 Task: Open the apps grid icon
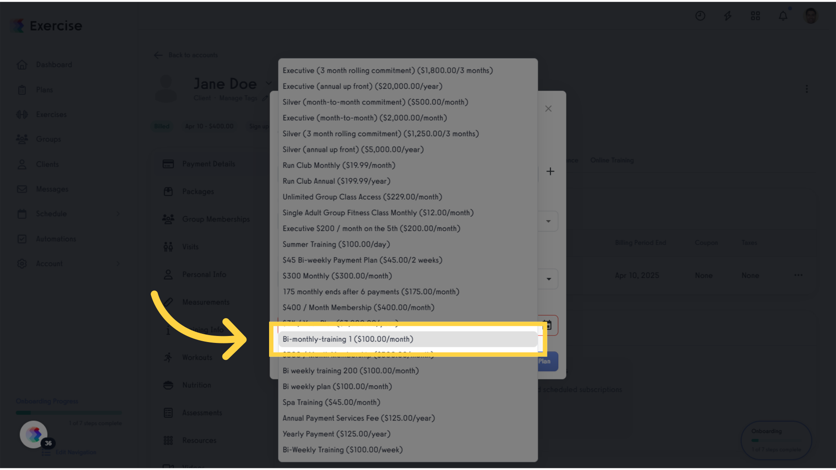click(x=755, y=16)
